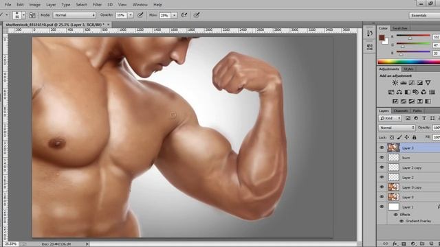Add Levels adjustment
This screenshot has width=440, height=247.
[404, 83]
